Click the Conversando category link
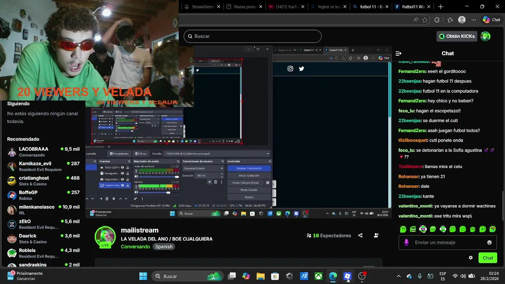Screen dimensions: 505x284 click(x=135, y=247)
